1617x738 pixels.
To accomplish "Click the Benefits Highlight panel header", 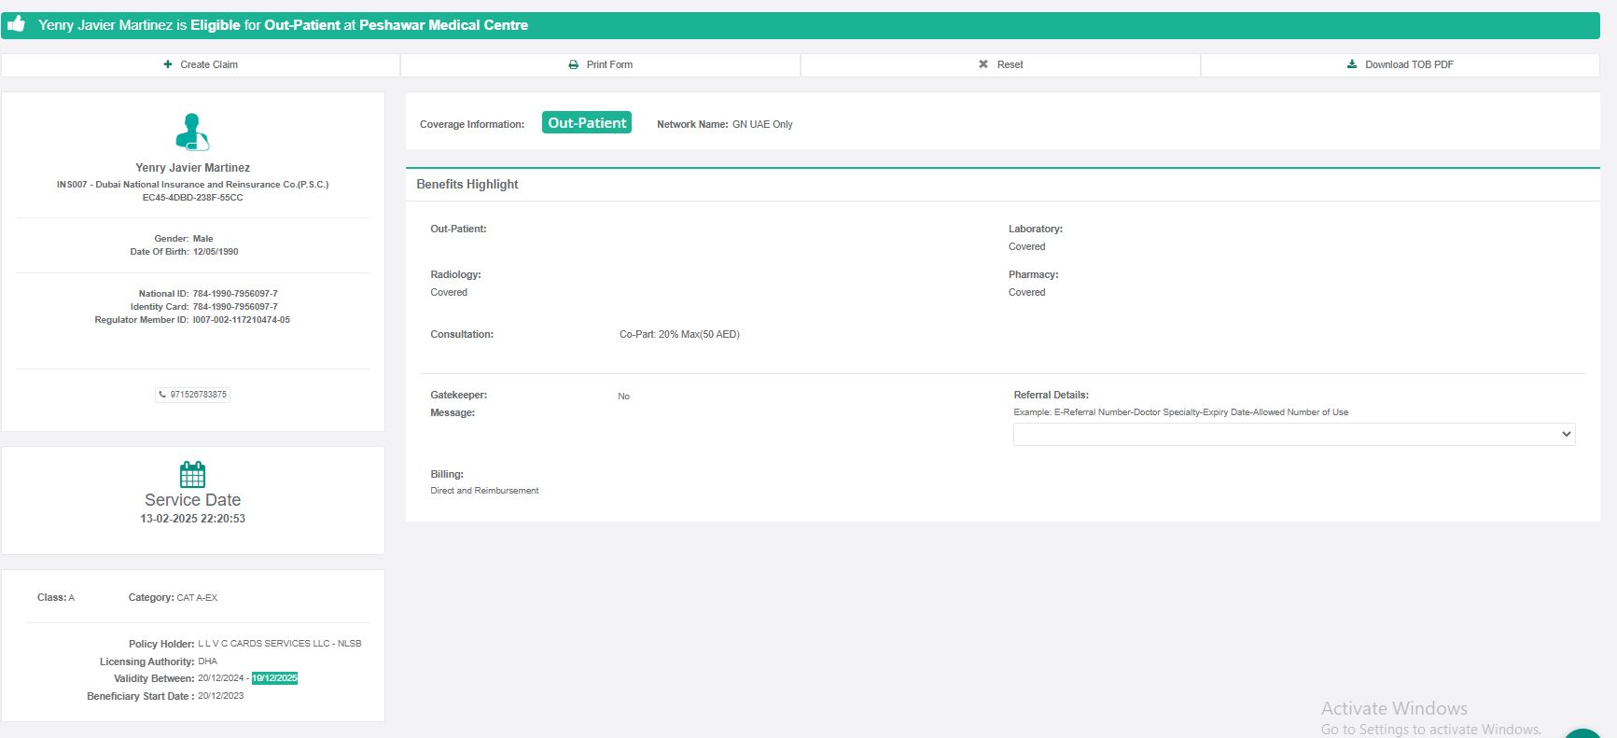I will (467, 185).
